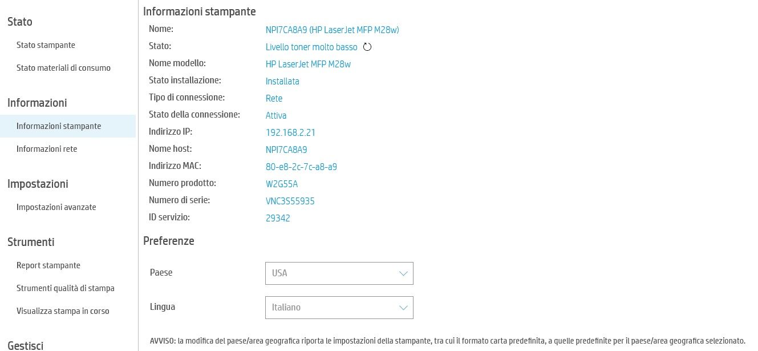Open Informazioni rete page

[47, 149]
